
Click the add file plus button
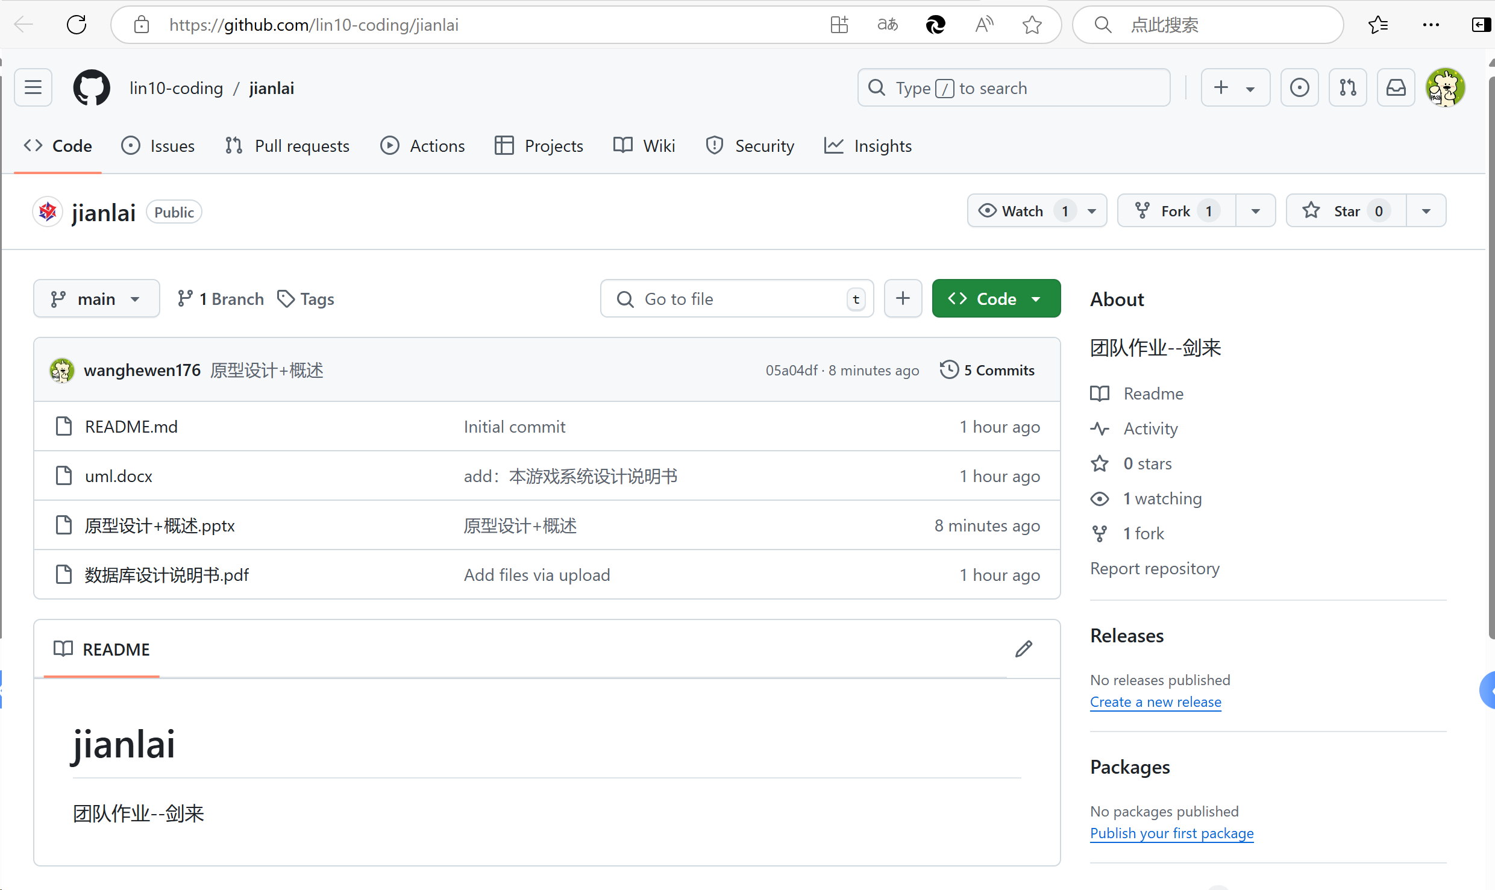(x=903, y=299)
